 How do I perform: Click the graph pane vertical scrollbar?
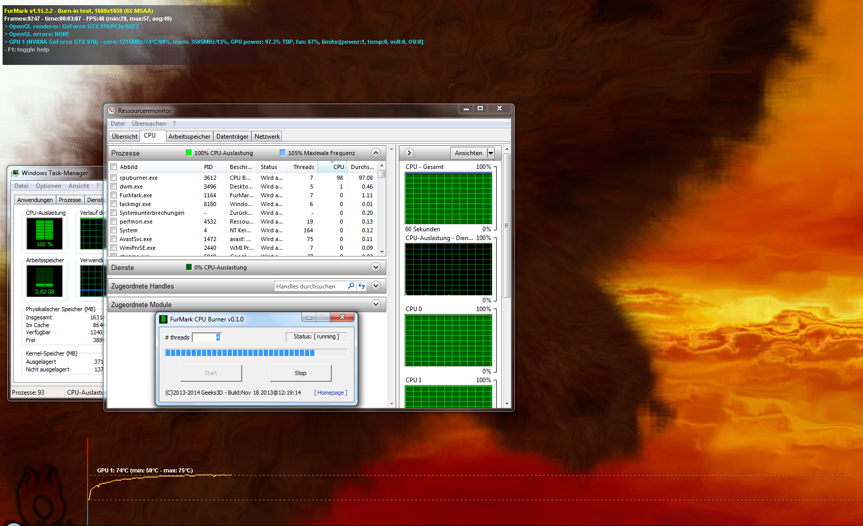coord(506,225)
